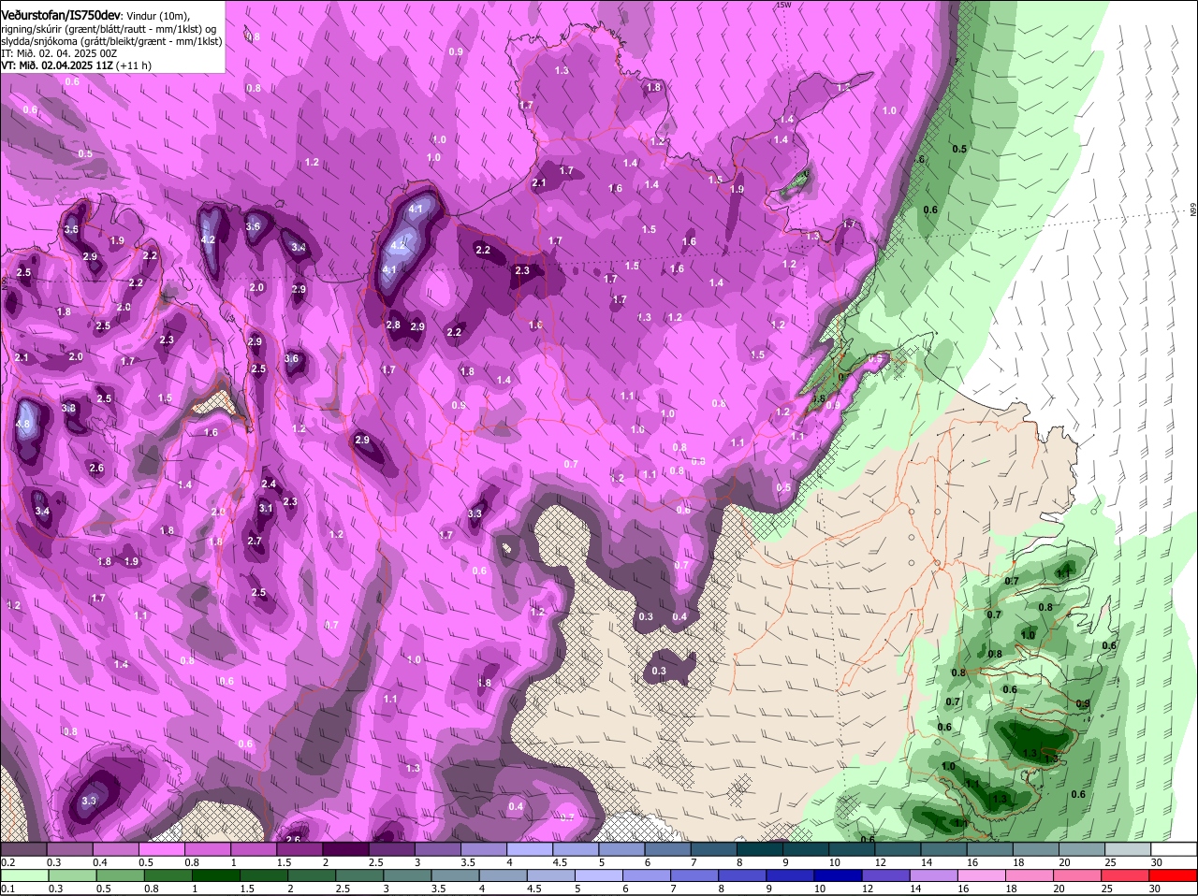Select the bright pink upper swatch between 0.5 and 0.8
Screen dimensions: 1198x896
(161, 848)
